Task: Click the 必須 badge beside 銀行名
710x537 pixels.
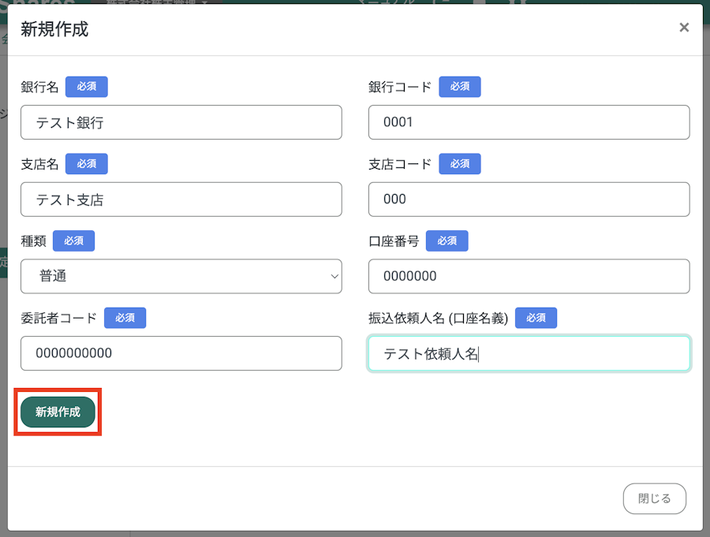Action: pos(87,87)
